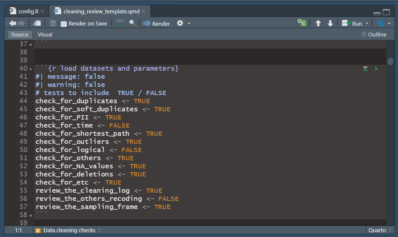398x237 pixels.
Task: Click check_for_outliers variable name
Action: [72, 142]
